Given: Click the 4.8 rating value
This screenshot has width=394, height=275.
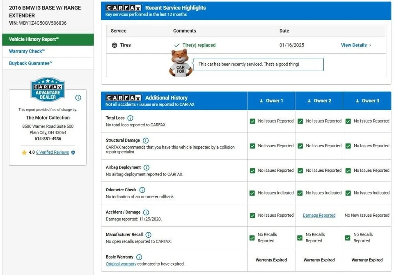Looking at the screenshot, I should click(32, 152).
